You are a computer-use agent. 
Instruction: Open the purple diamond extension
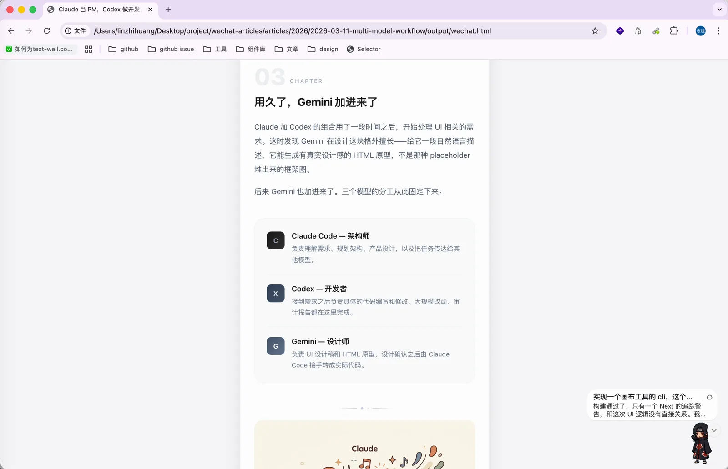pos(620,31)
